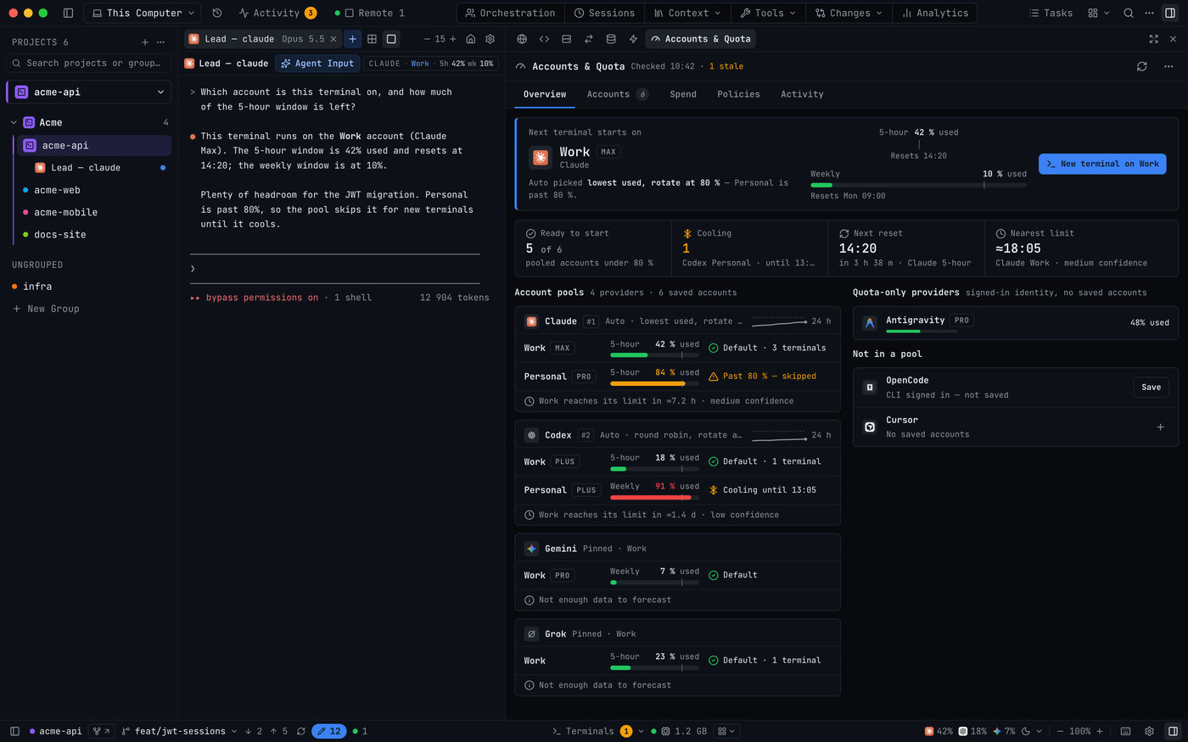Open the Accounts tab
The image size is (1188, 742).
pyautogui.click(x=617, y=94)
